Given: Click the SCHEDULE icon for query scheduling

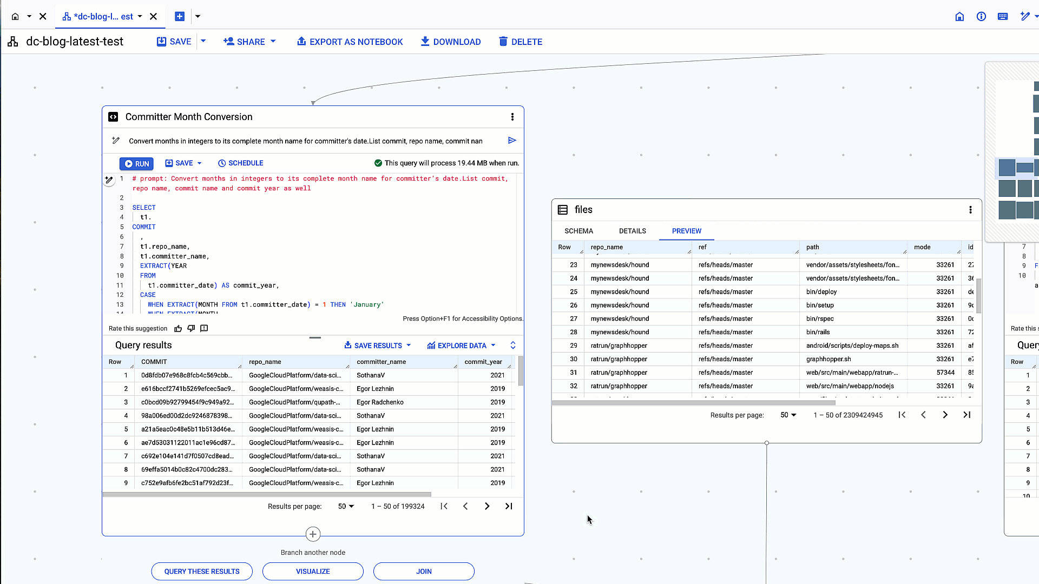Looking at the screenshot, I should coord(221,163).
